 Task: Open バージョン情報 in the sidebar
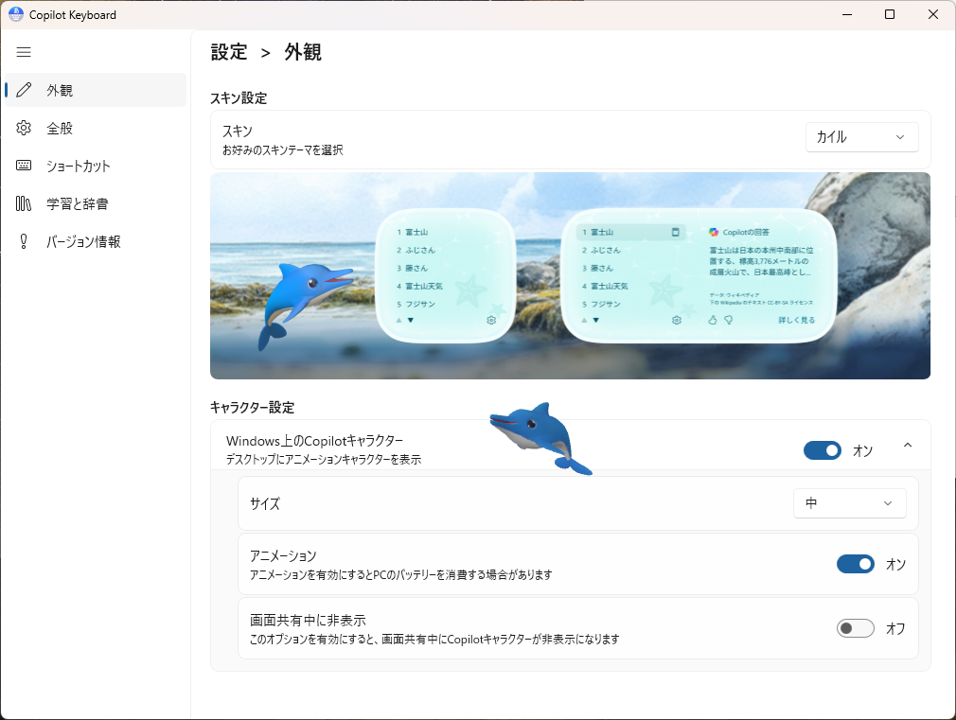[x=83, y=241]
